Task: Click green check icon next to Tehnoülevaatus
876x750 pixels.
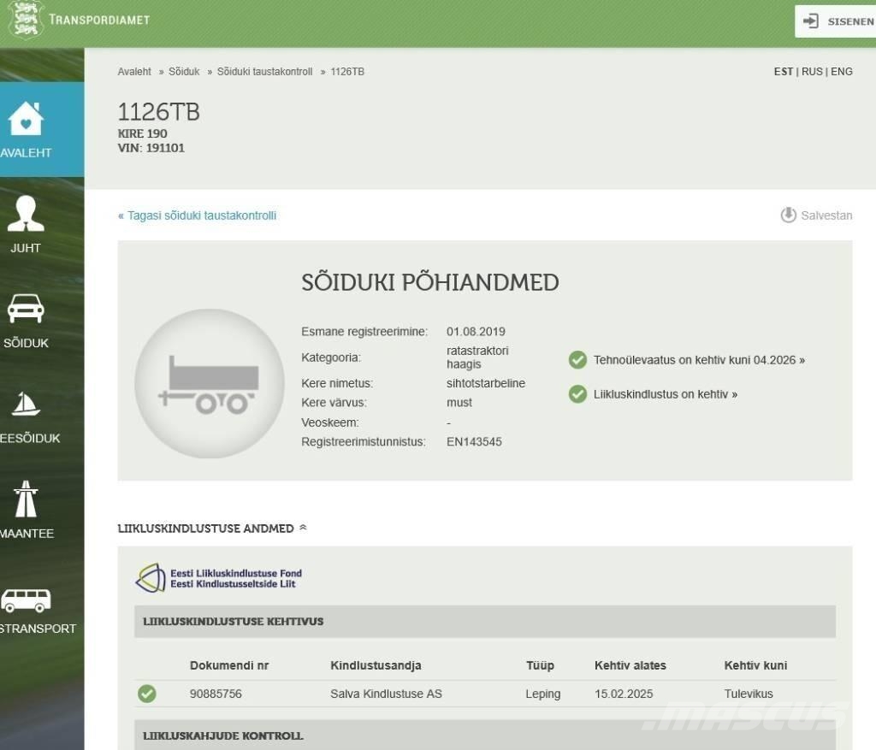Action: pyautogui.click(x=577, y=360)
